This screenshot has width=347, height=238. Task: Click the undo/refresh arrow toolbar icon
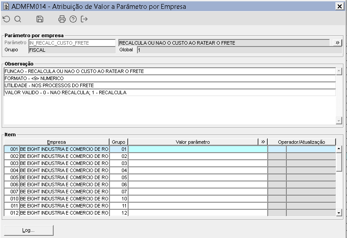(x=6, y=19)
